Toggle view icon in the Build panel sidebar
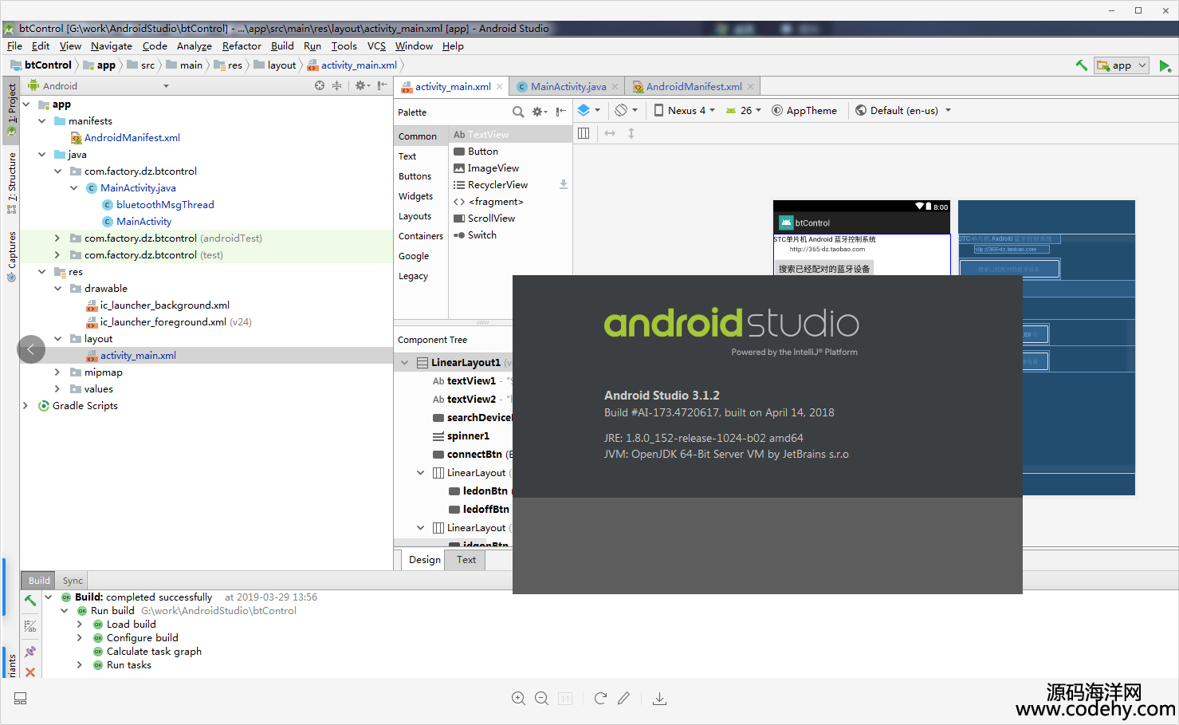 tap(30, 627)
